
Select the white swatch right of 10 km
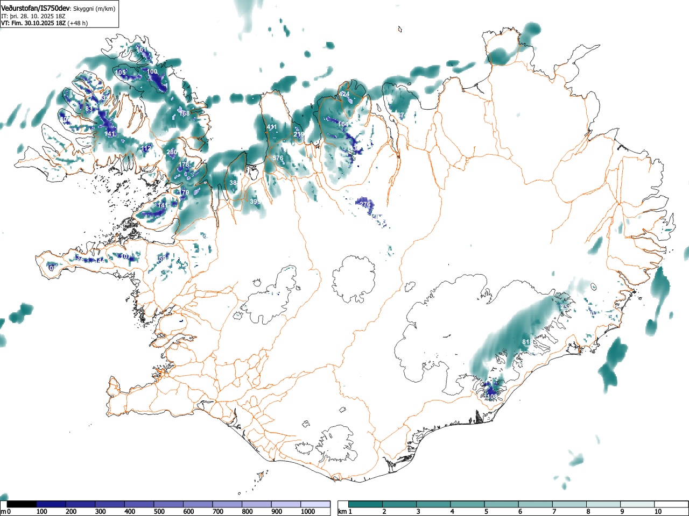coord(671,504)
